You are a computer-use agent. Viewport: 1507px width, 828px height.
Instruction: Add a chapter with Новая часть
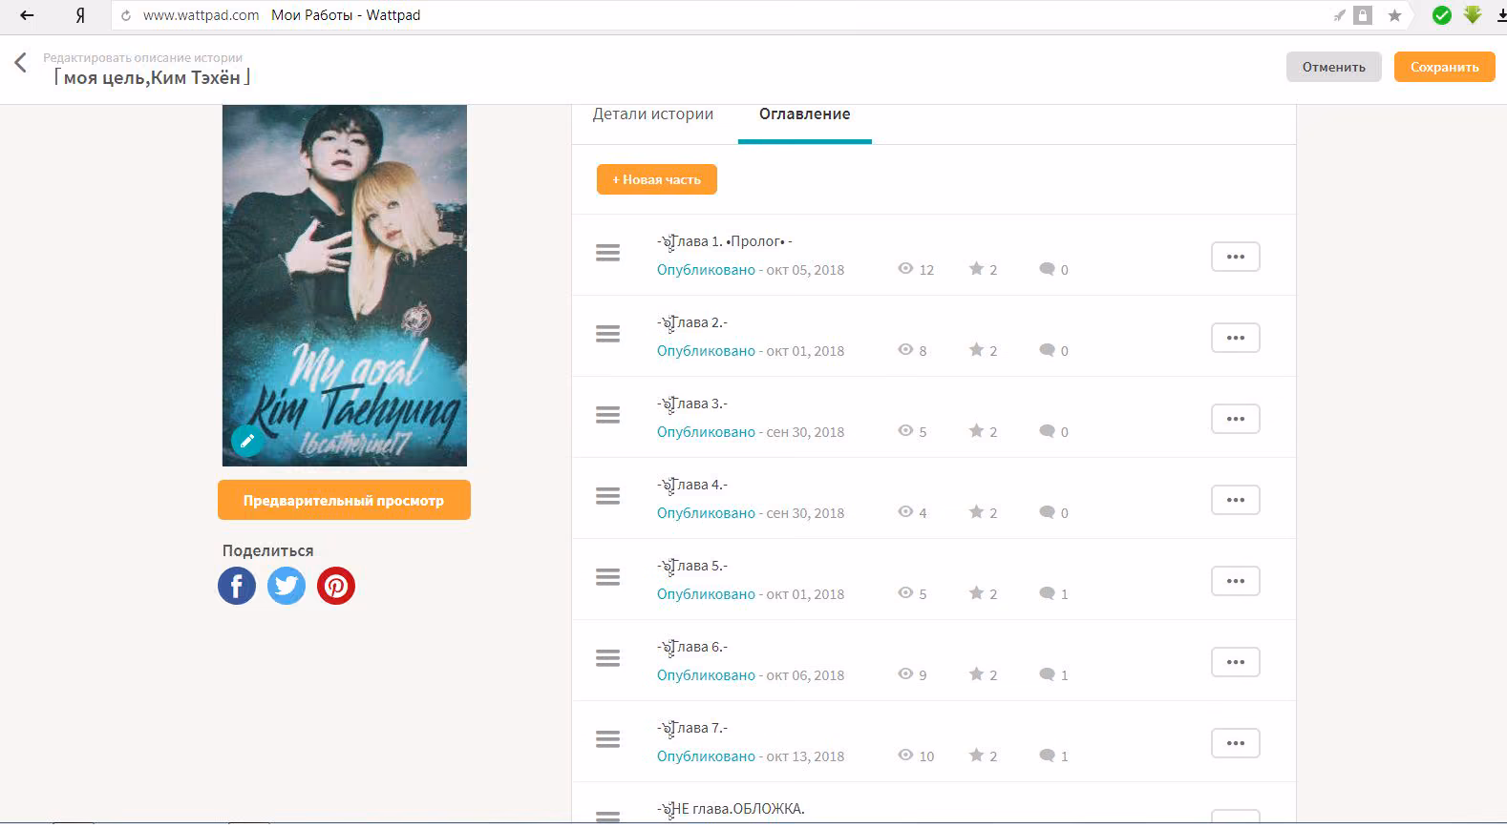tap(657, 179)
